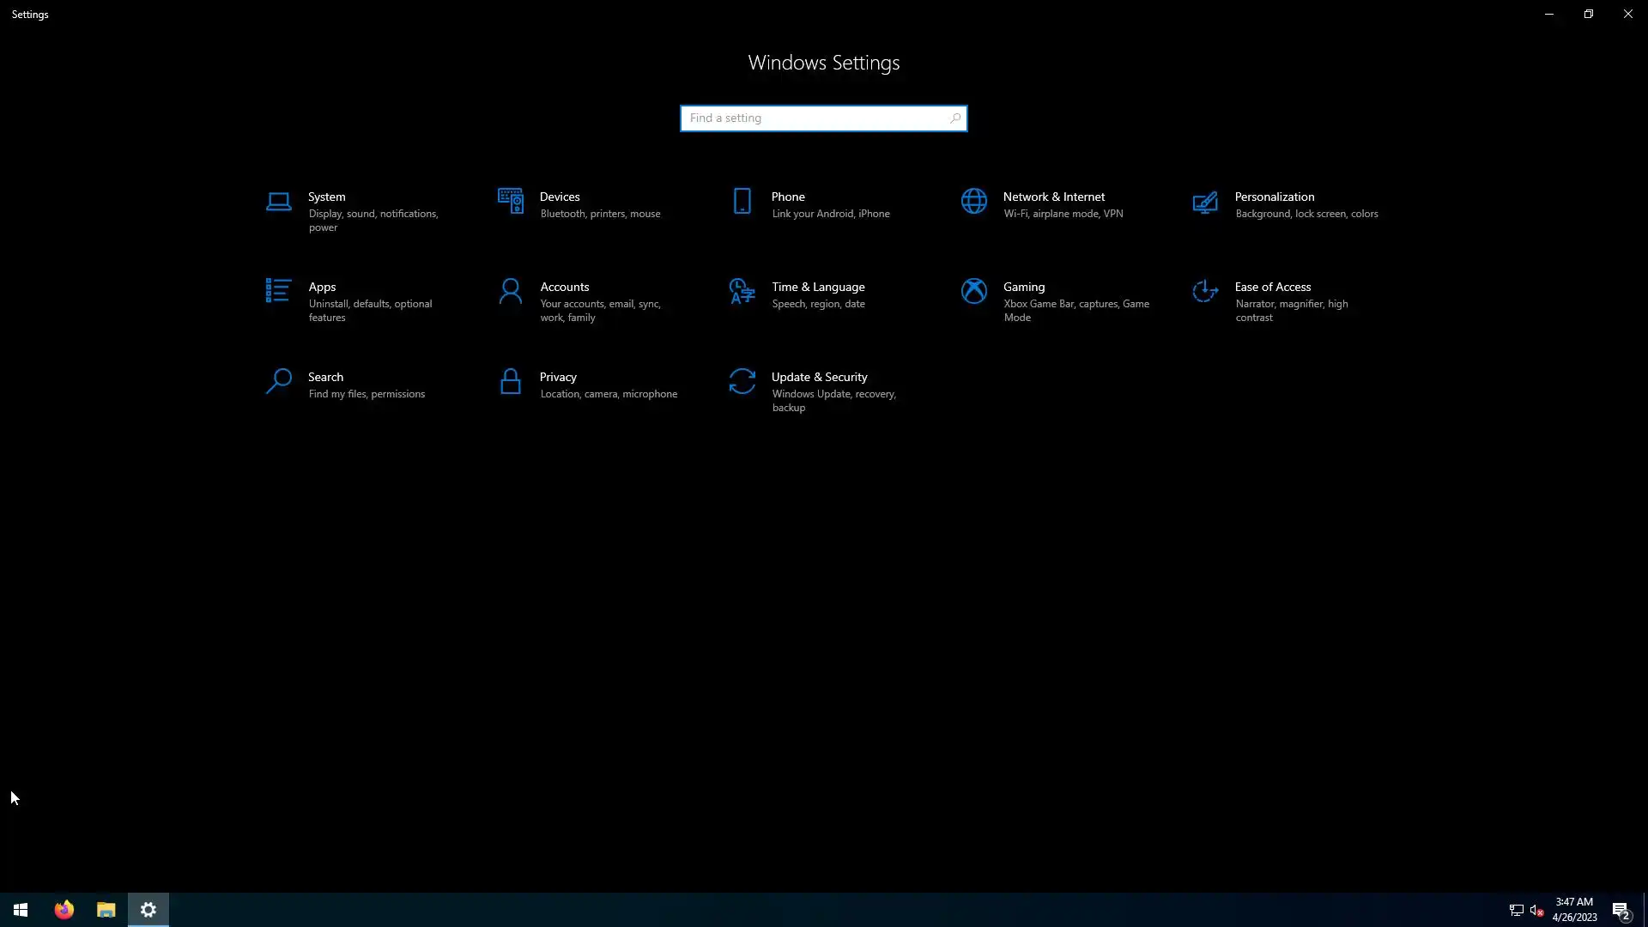Click the Personalization paintbrush icon
This screenshot has width=1648, height=927.
[1205, 202]
